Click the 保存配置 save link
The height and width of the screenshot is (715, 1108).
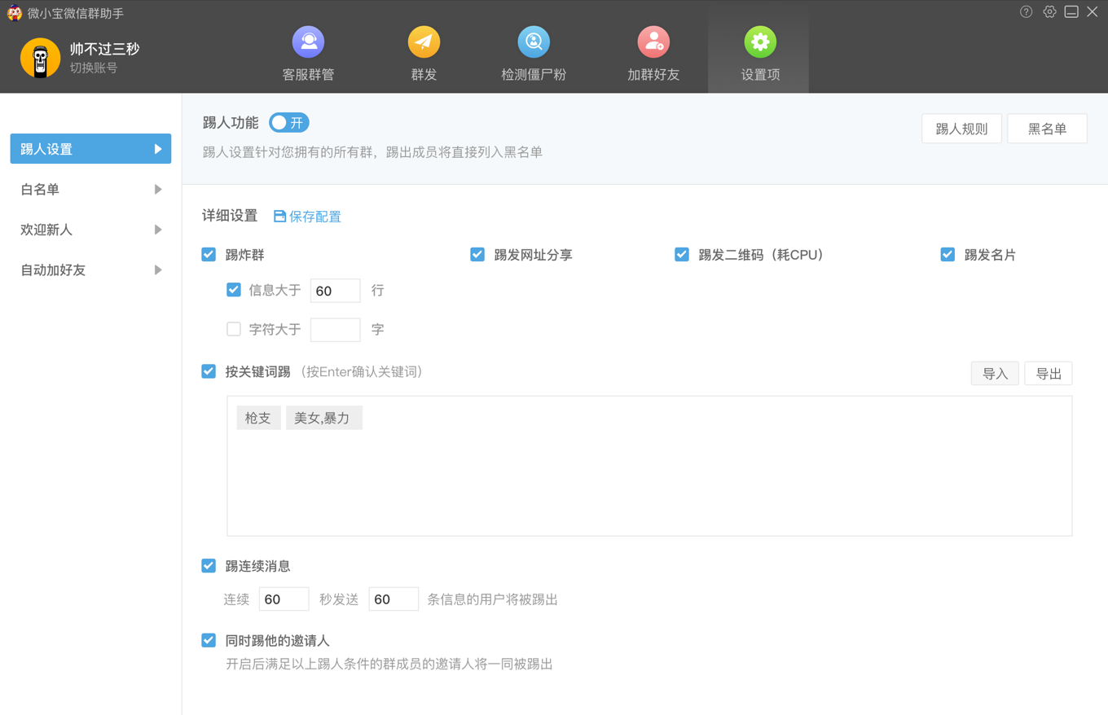coord(307,217)
